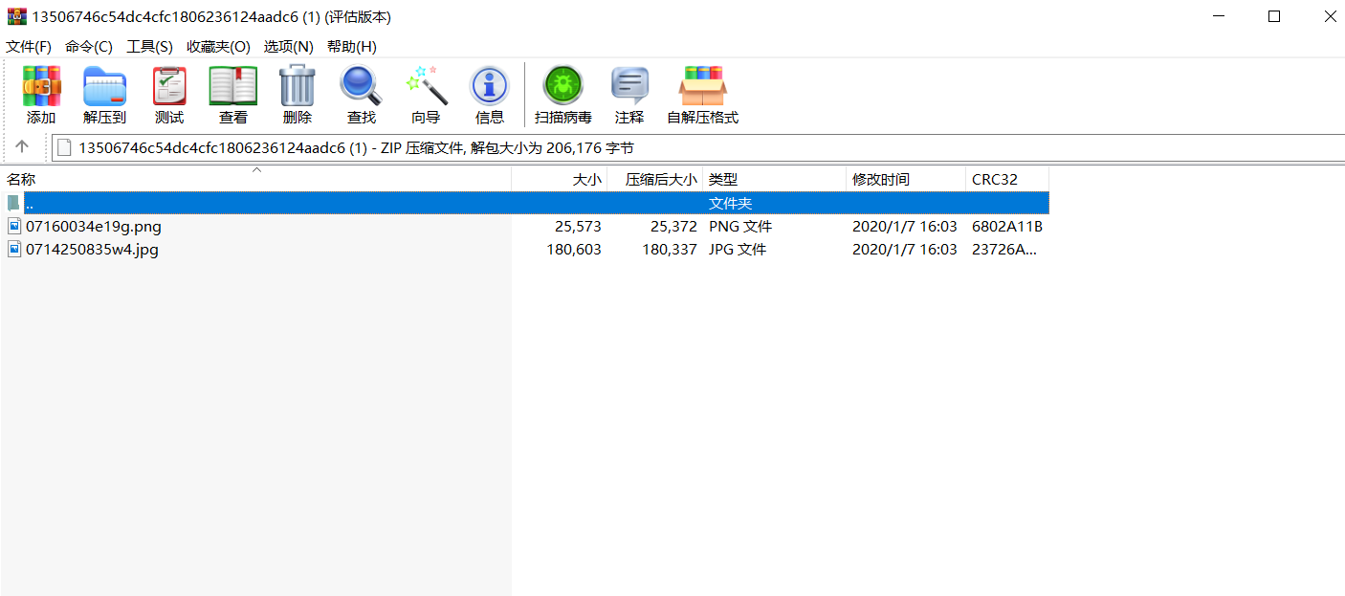Click the JPG file icon of 0714250835w4.jpg
This screenshot has width=1345, height=596.
14,249
